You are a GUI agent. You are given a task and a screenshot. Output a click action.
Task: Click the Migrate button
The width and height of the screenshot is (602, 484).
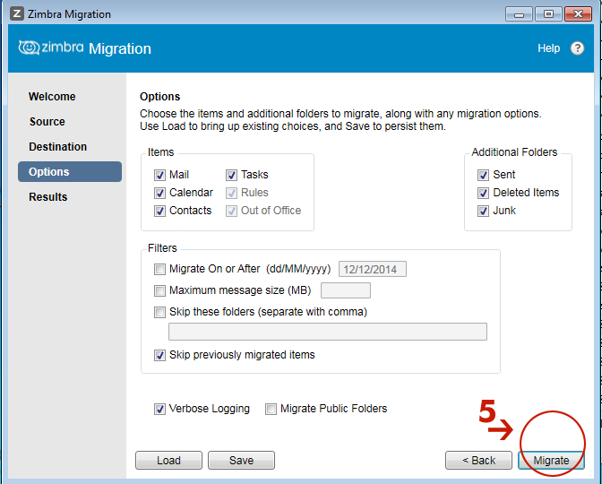551,460
